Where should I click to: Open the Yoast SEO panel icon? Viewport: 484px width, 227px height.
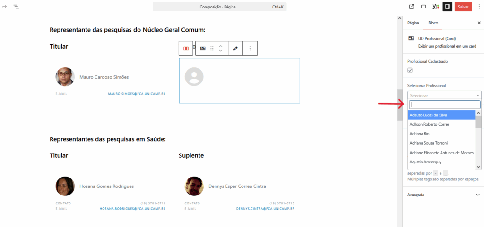point(435,7)
